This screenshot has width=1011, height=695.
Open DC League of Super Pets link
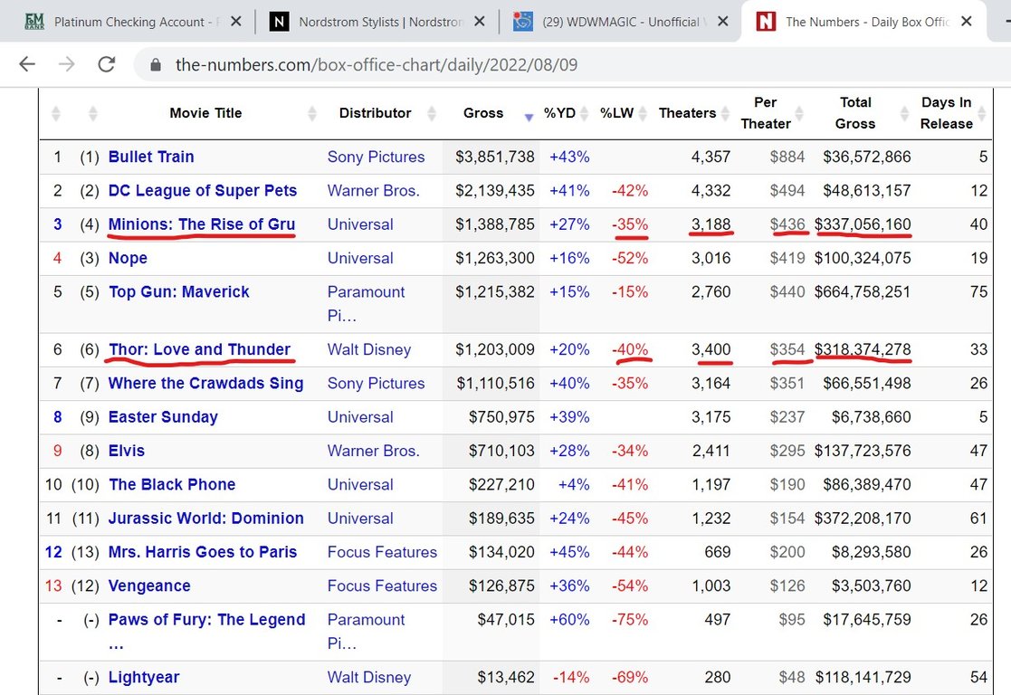click(203, 191)
